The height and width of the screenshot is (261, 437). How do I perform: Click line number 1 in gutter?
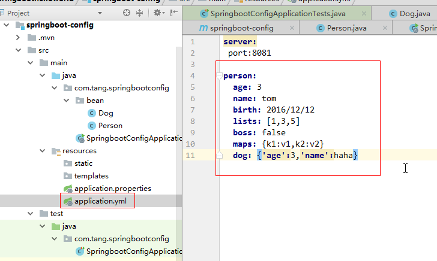pyautogui.click(x=193, y=42)
